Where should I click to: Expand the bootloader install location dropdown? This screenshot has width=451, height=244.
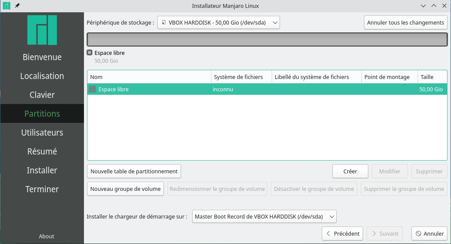coord(264,216)
